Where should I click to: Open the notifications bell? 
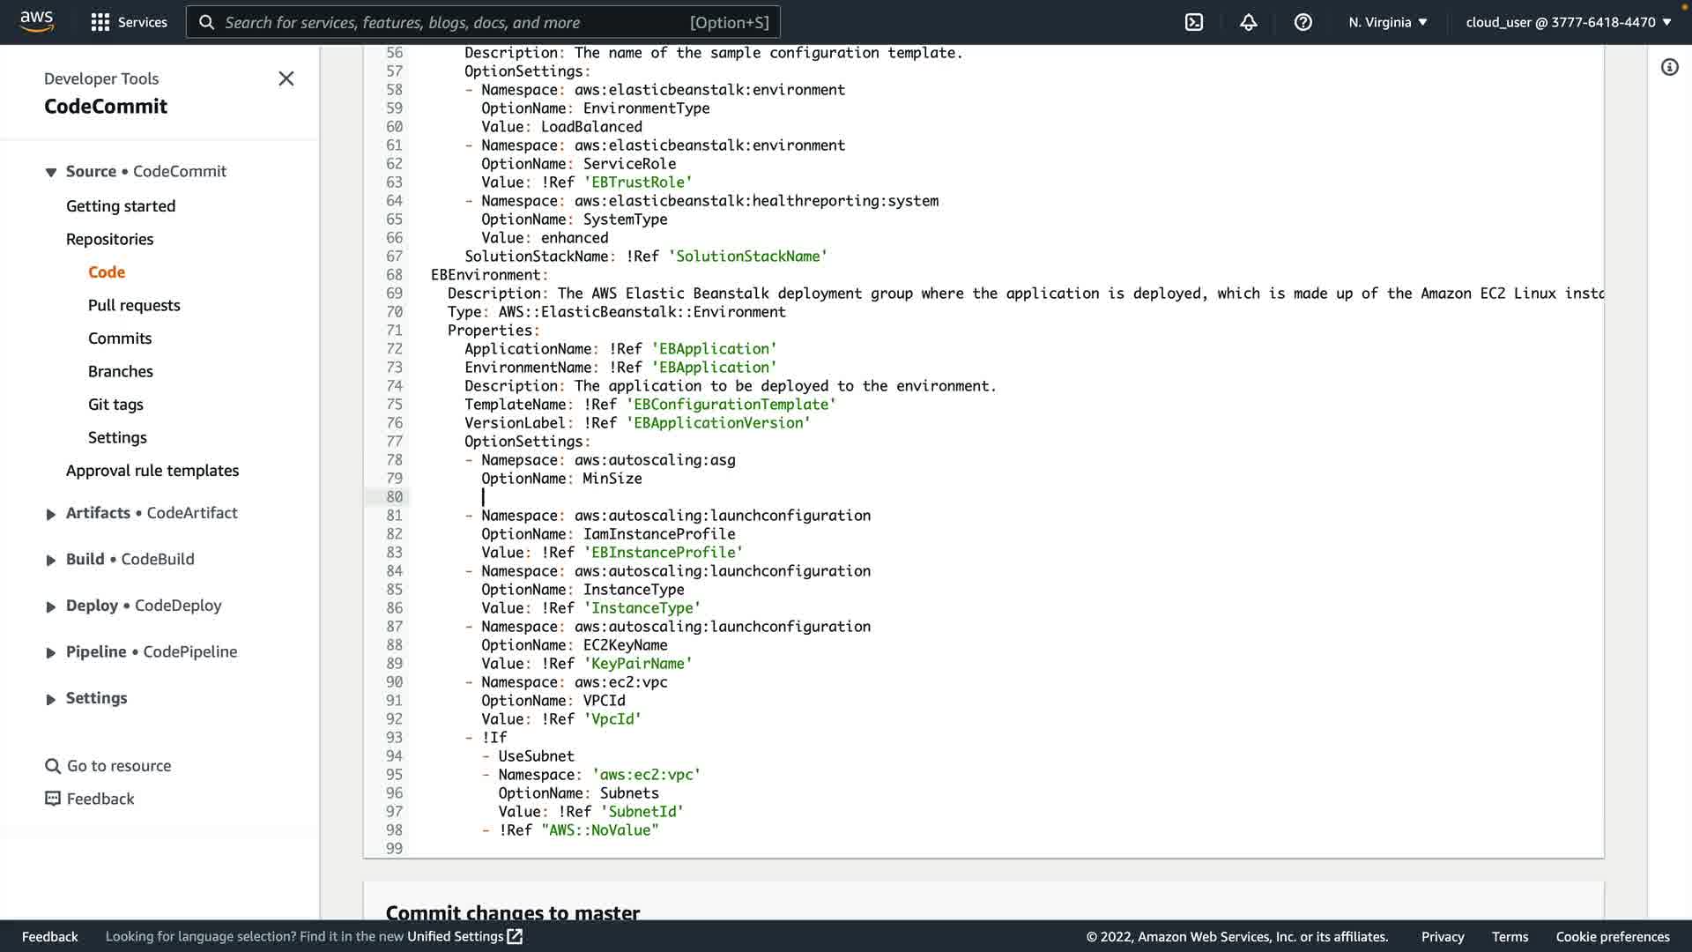coord(1248,22)
